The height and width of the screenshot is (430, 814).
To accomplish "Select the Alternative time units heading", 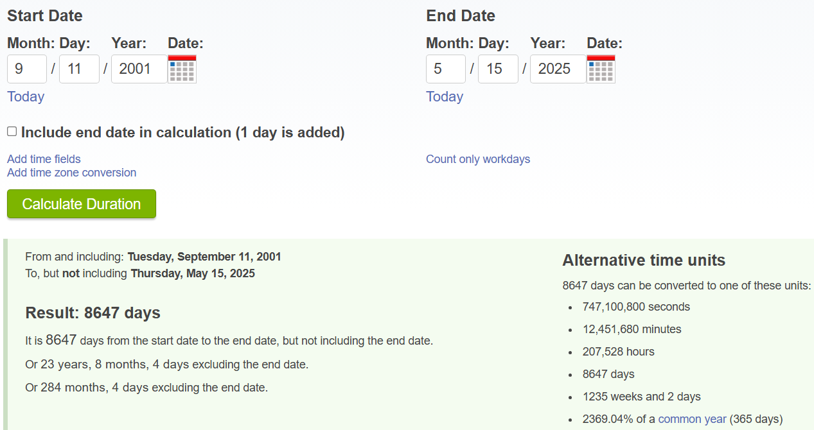I will coord(644,261).
